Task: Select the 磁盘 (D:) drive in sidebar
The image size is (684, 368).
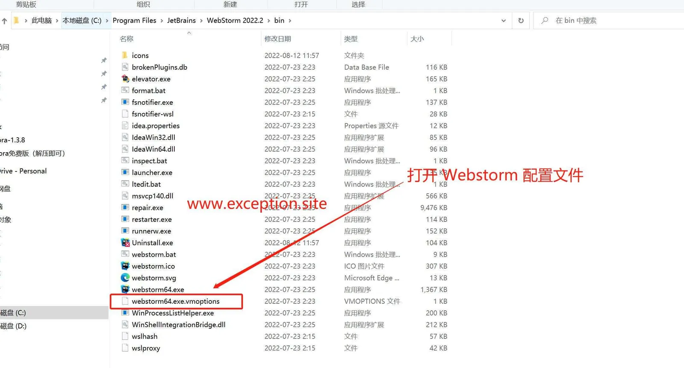Action: coord(13,326)
